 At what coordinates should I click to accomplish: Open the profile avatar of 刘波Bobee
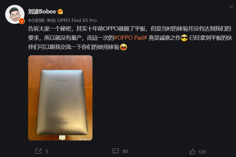15,14
